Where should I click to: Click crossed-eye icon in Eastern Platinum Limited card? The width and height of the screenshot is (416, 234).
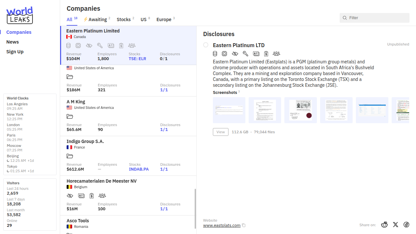89,45
